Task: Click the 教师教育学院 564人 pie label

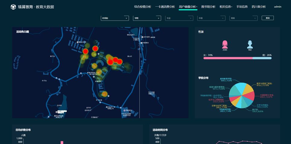Action: click(x=226, y=80)
